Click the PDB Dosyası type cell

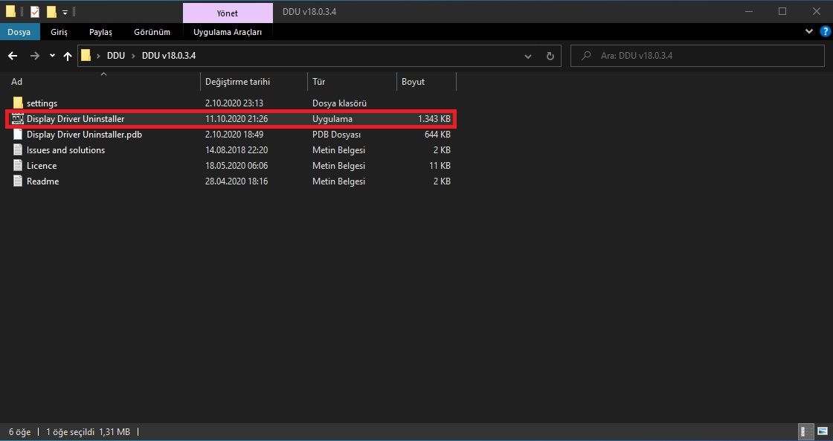(336, 135)
